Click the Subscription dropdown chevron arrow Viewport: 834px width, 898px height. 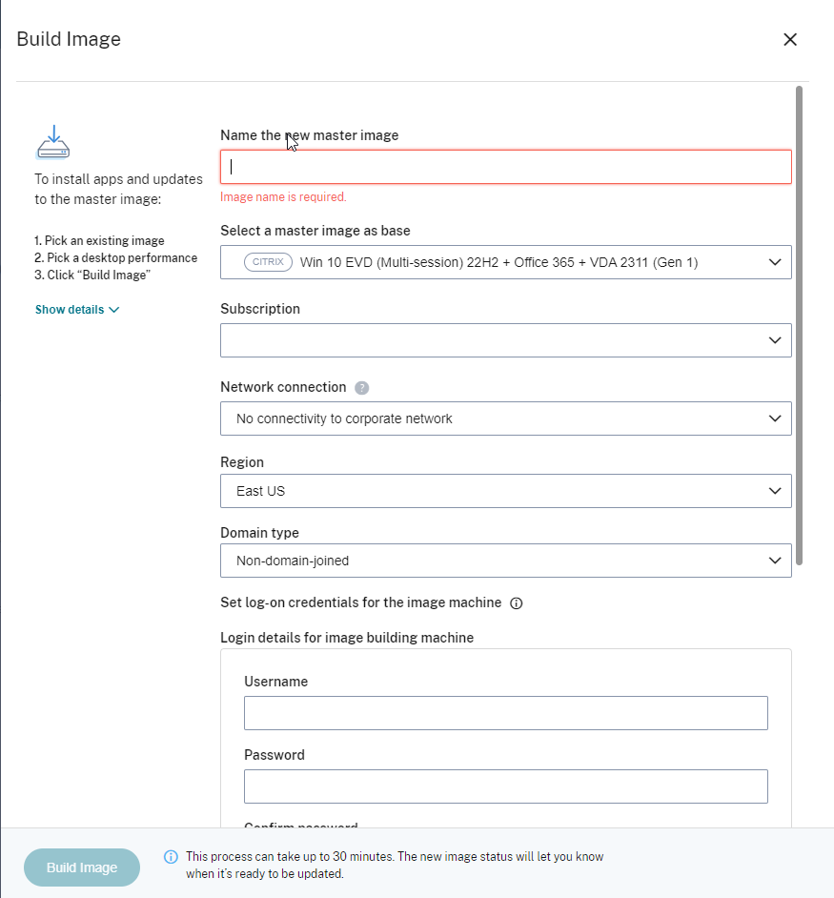[x=775, y=340]
